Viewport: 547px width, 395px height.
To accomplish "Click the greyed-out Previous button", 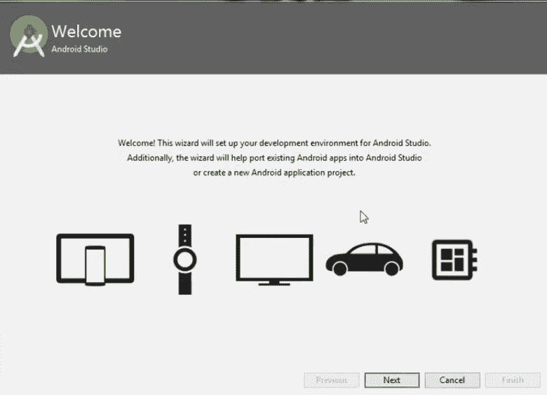I will (332, 380).
